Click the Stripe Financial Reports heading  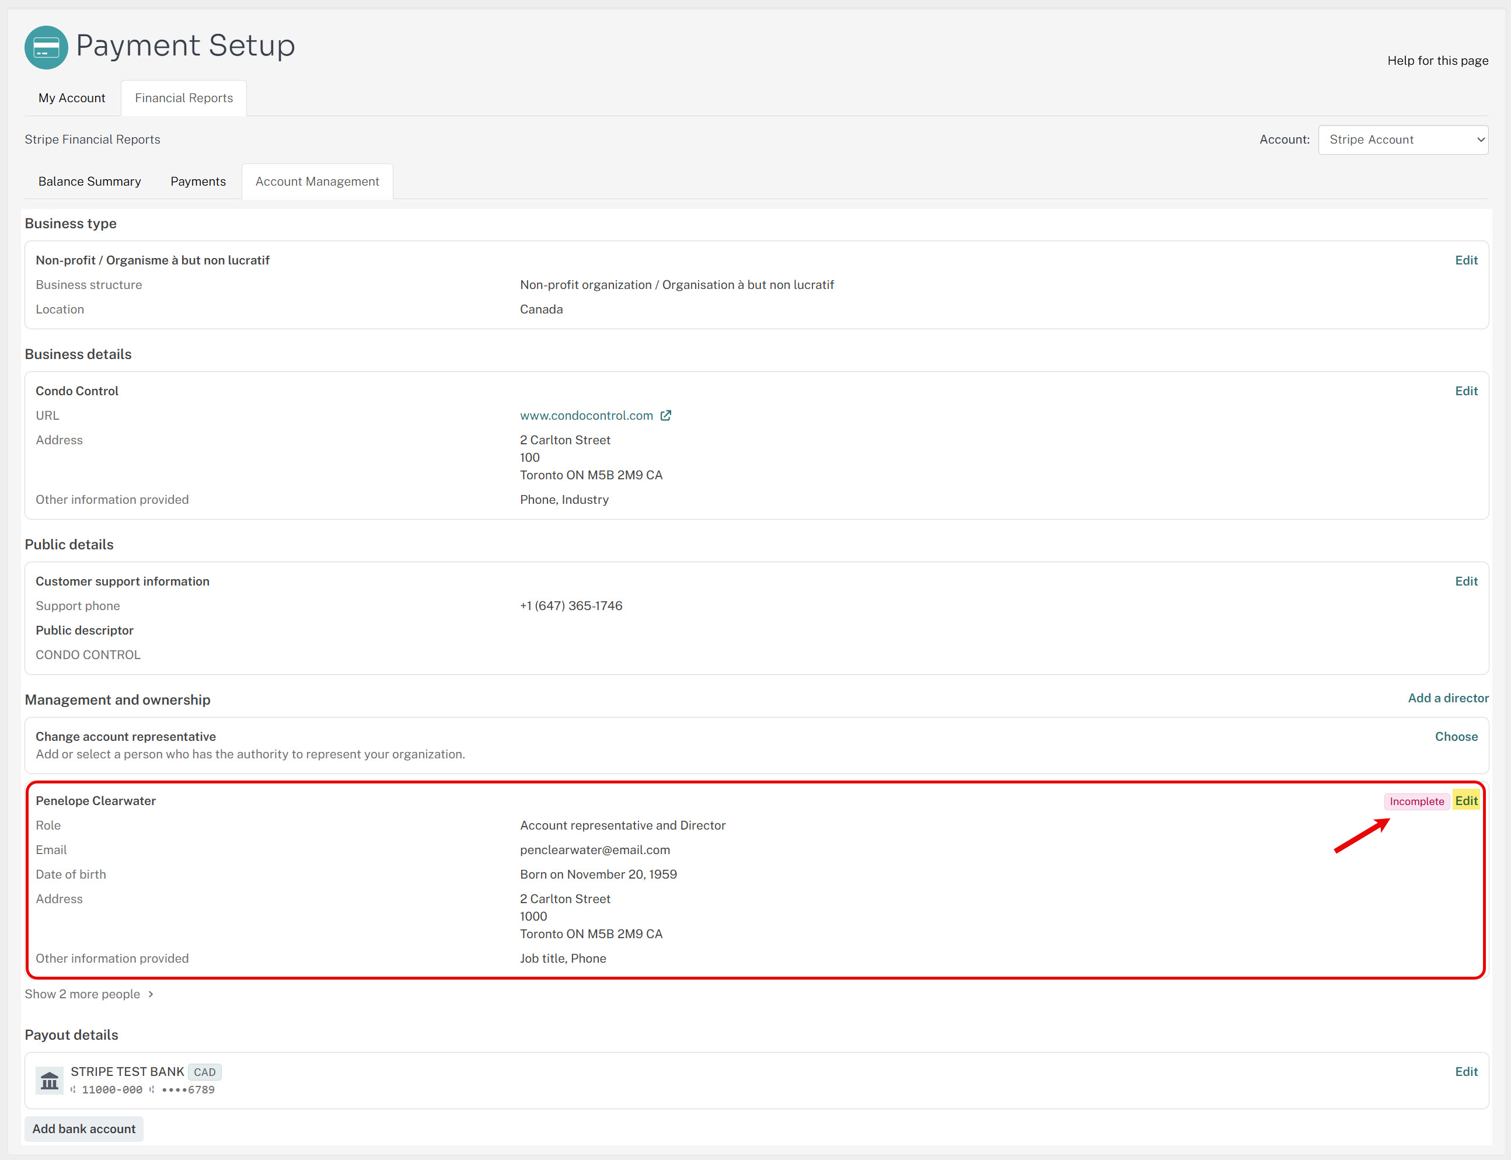[92, 140]
